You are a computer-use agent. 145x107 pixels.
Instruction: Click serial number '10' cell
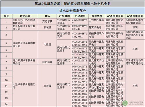click(6, 80)
